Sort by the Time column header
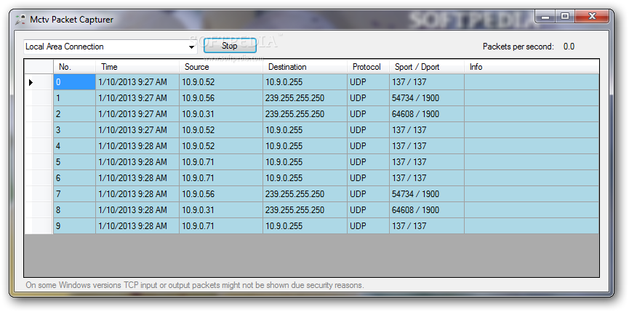Image resolution: width=629 pixels, height=312 pixels. click(137, 67)
